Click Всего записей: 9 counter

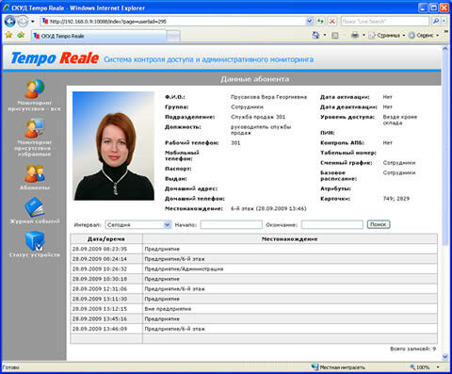pos(412,349)
